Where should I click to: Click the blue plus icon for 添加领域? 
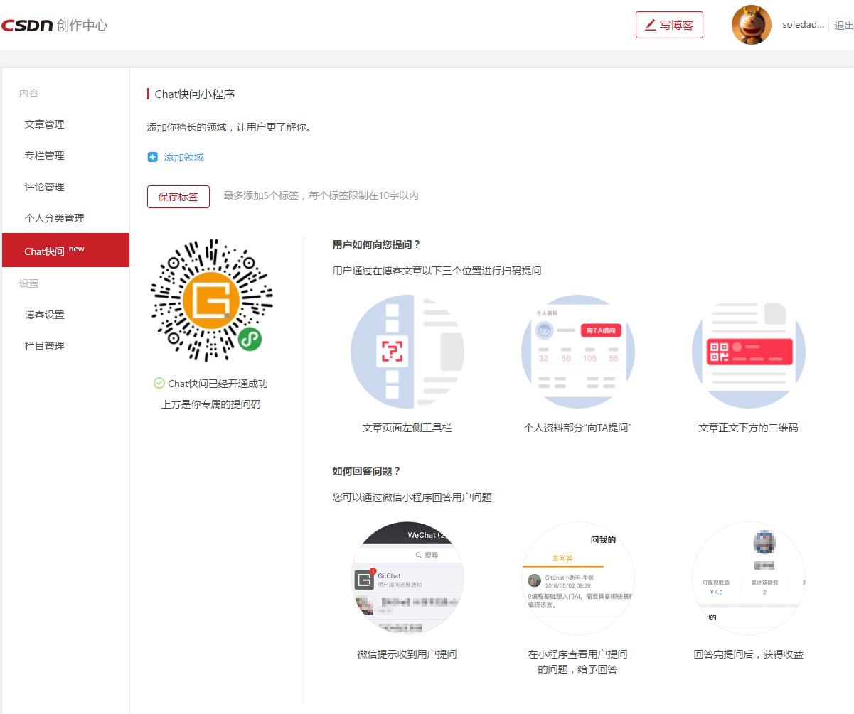tap(152, 157)
